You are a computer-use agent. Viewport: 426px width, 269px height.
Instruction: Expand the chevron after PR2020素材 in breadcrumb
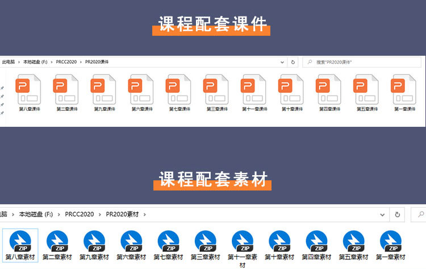[145, 214]
